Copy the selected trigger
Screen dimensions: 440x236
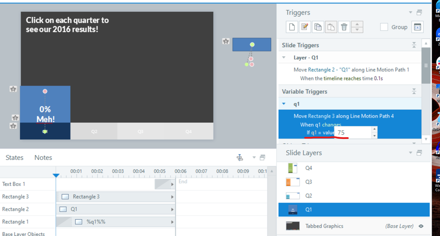click(x=318, y=27)
